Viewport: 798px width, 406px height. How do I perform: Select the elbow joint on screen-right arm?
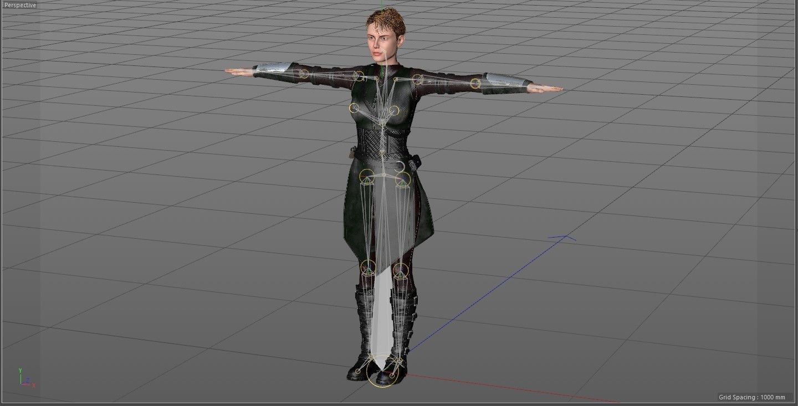(475, 84)
